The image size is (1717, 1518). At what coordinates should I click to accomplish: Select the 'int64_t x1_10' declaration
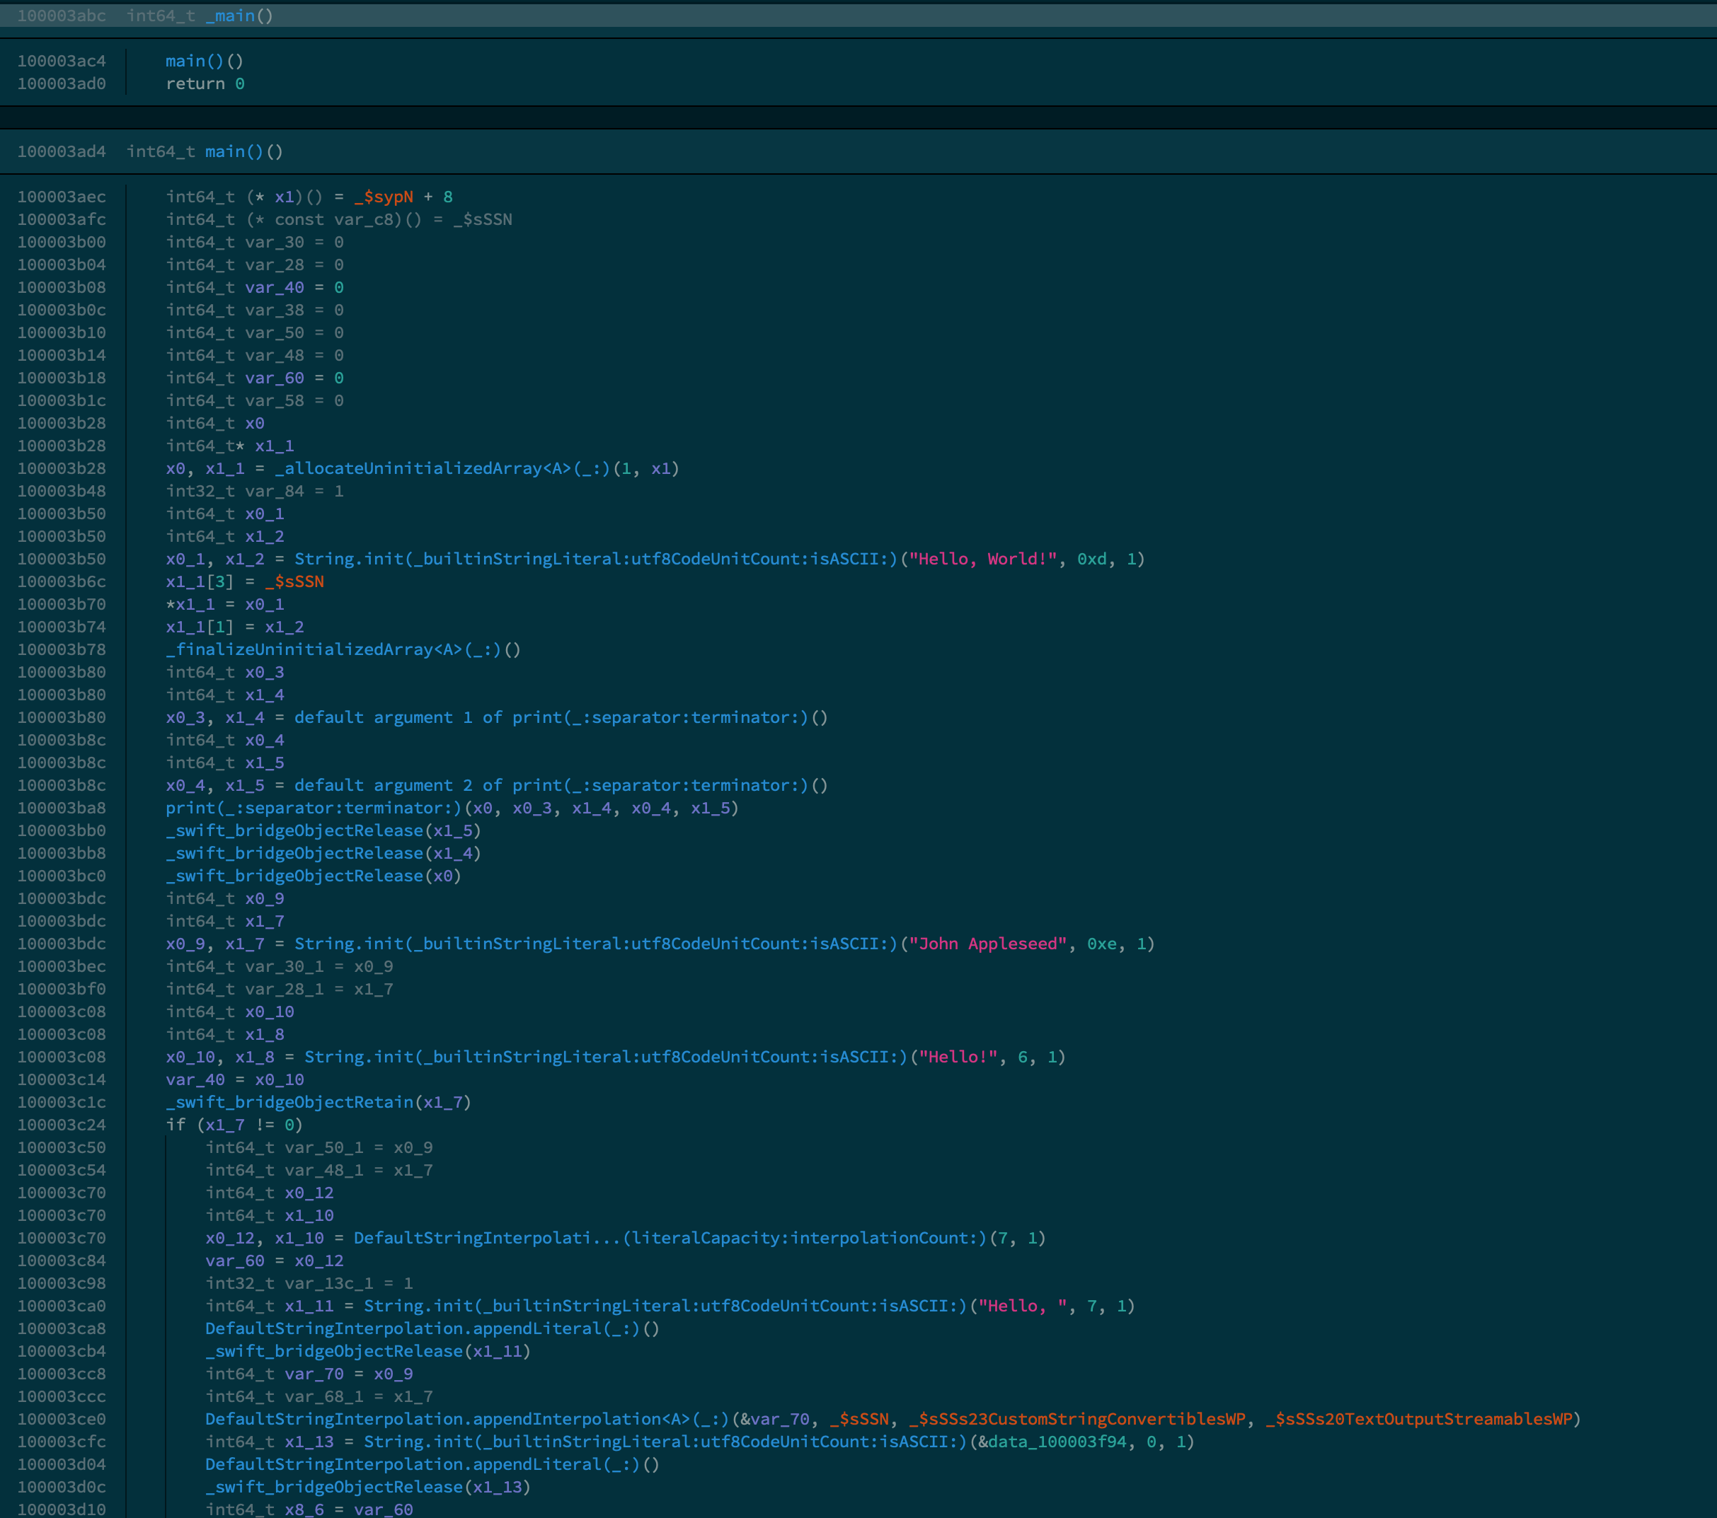tap(270, 1217)
